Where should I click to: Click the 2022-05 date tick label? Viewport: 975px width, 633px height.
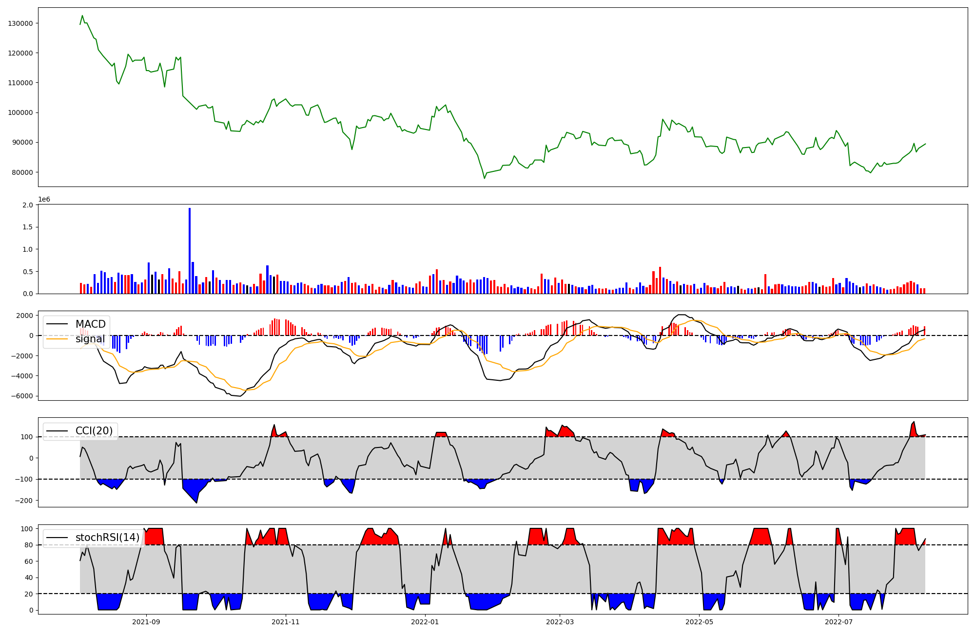[699, 622]
